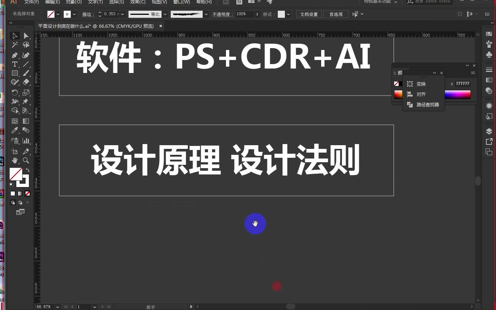Screen dimensions: 496x310
Task: Swap fill and stroke arrows
Action: point(27,170)
